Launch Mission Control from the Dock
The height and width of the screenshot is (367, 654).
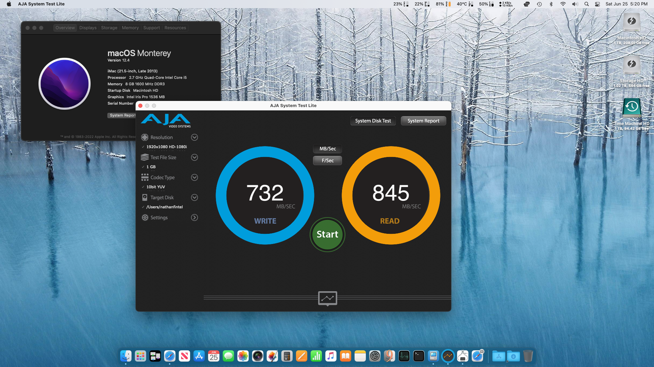155,356
